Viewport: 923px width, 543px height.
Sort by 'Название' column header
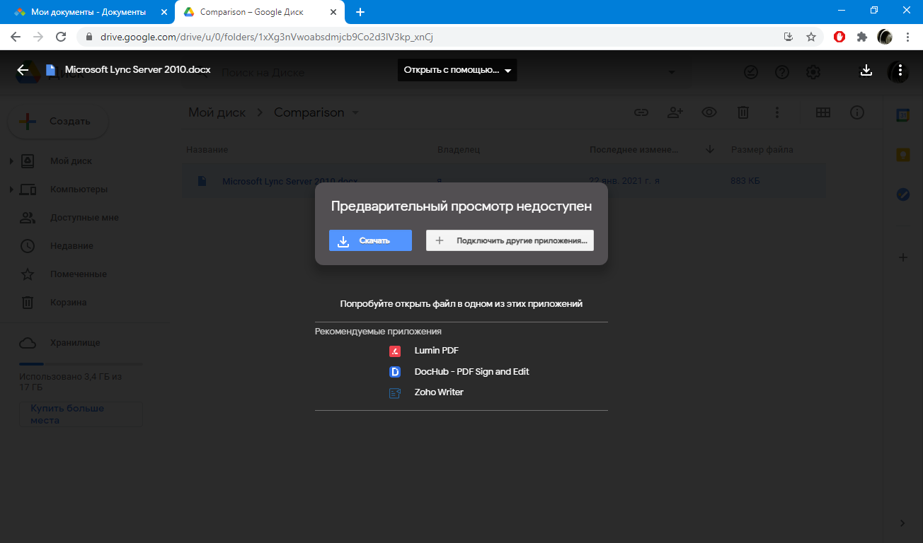207,150
